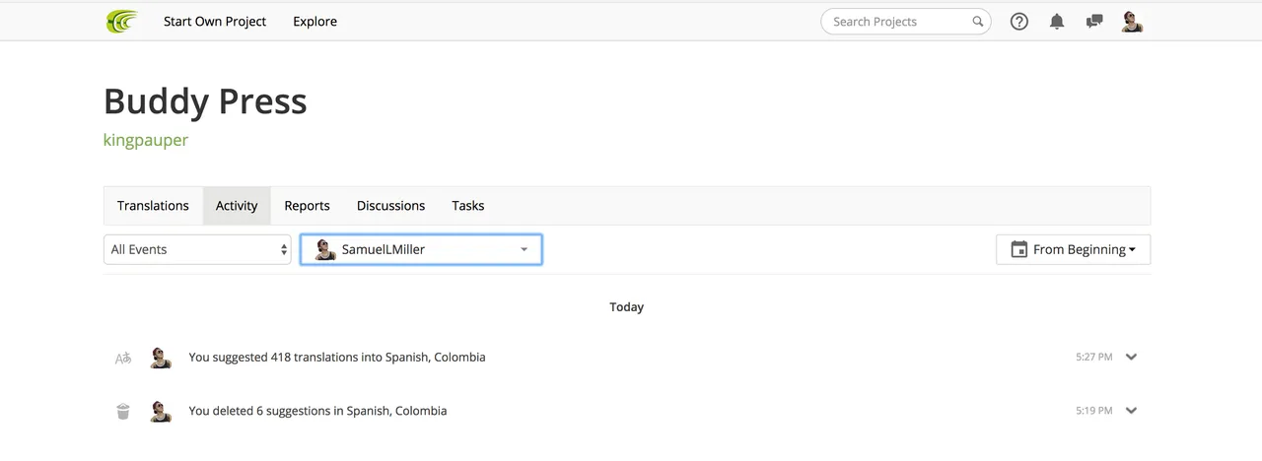The height and width of the screenshot is (461, 1262).
Task: Click avatar in deleted 6 suggestions row
Action: pos(161,411)
